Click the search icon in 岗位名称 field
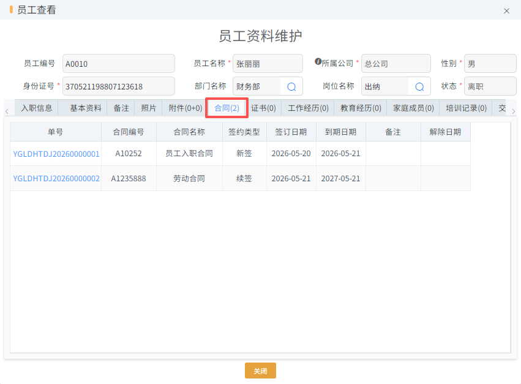The height and width of the screenshot is (384, 521). 419,87
